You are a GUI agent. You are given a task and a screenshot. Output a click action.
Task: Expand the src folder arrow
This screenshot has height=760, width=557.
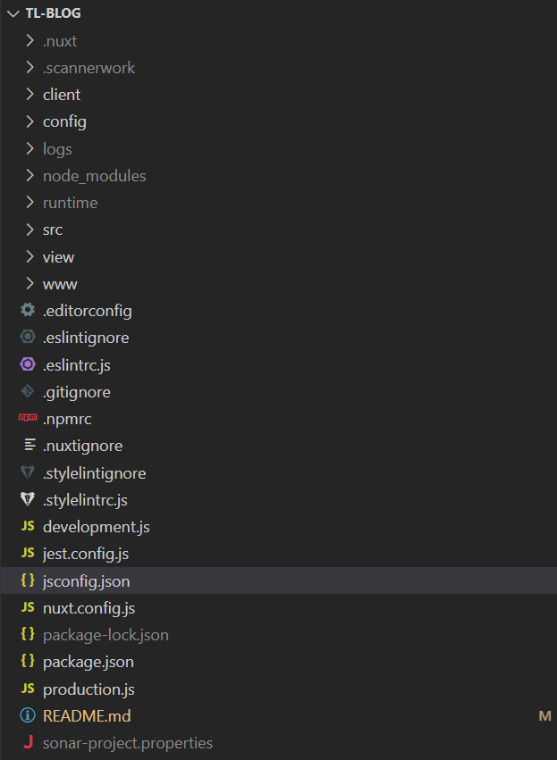30,230
